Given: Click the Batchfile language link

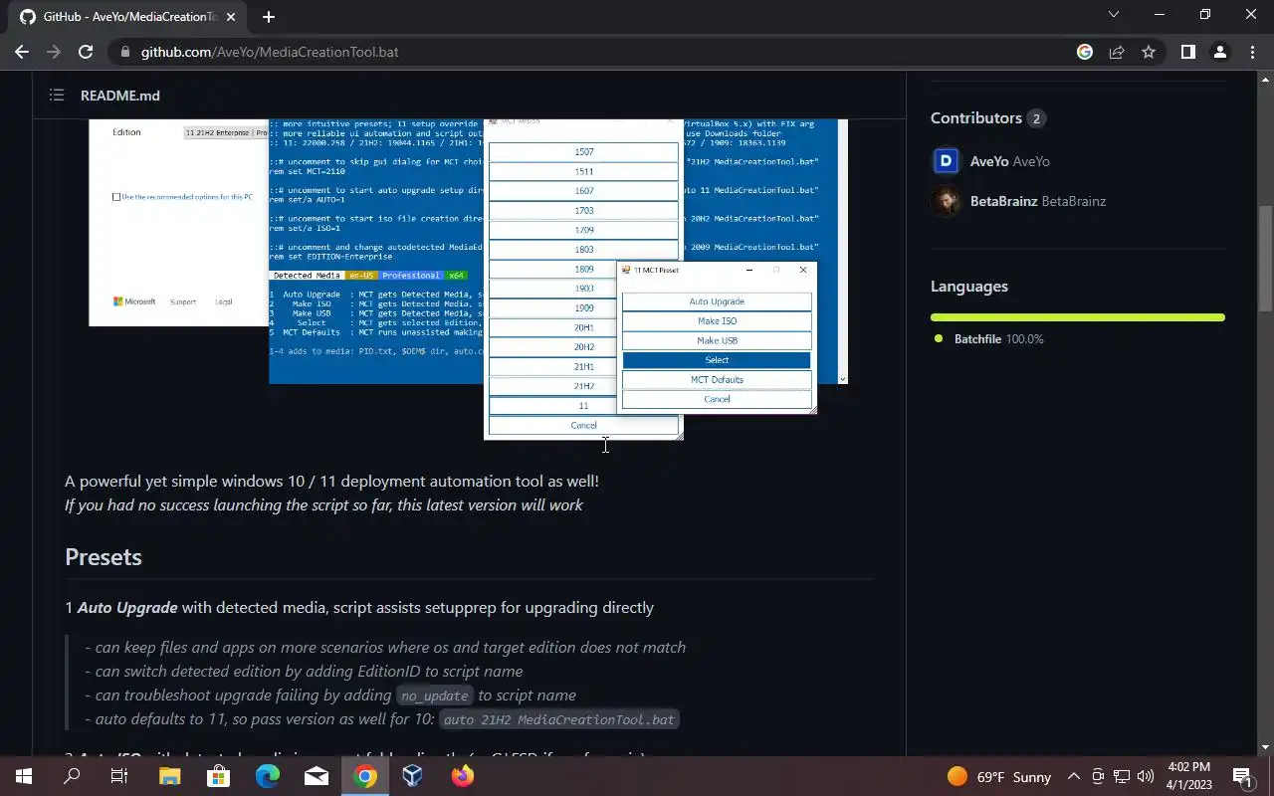Looking at the screenshot, I should [999, 339].
